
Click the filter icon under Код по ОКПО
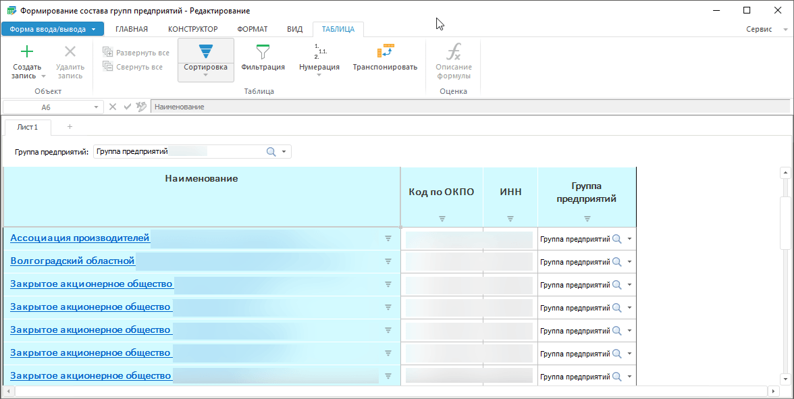click(442, 219)
